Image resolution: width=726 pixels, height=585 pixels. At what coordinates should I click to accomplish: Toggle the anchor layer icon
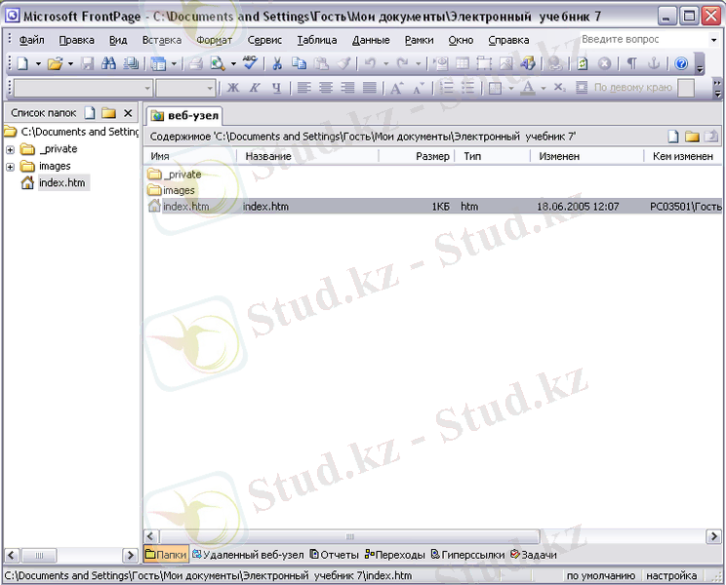pyautogui.click(x=654, y=63)
